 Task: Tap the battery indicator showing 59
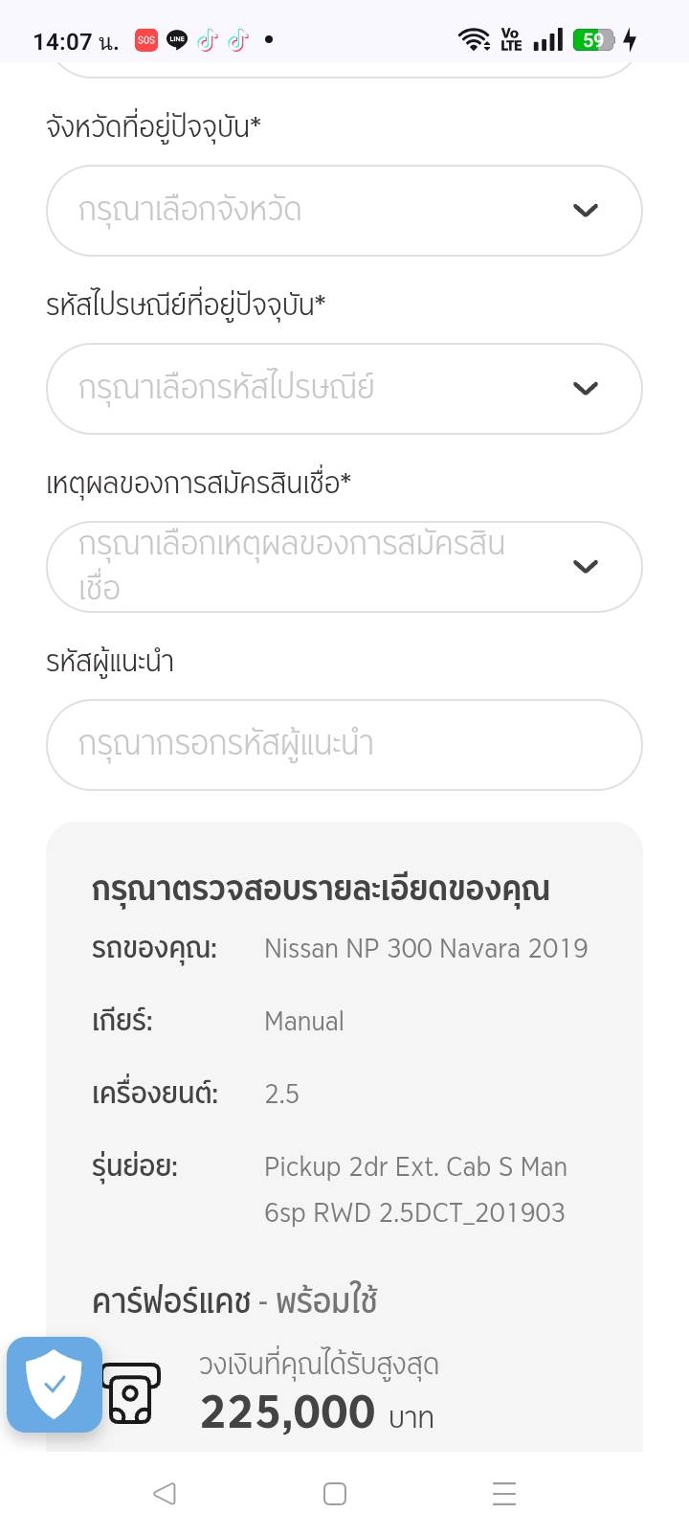click(593, 40)
